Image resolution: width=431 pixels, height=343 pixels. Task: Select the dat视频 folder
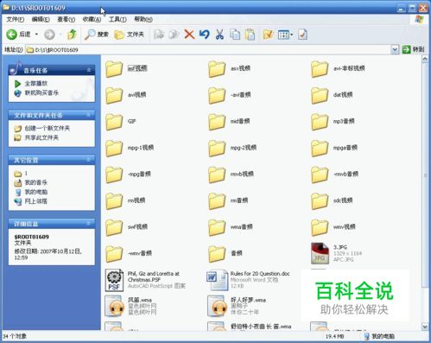pyautogui.click(x=332, y=95)
